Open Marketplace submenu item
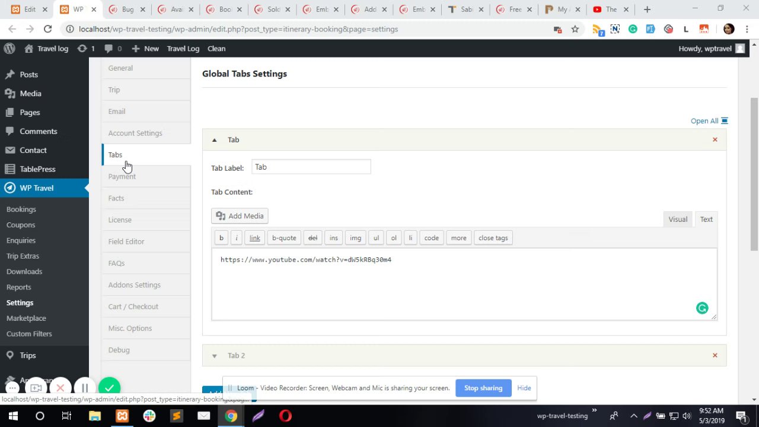 coord(26,318)
